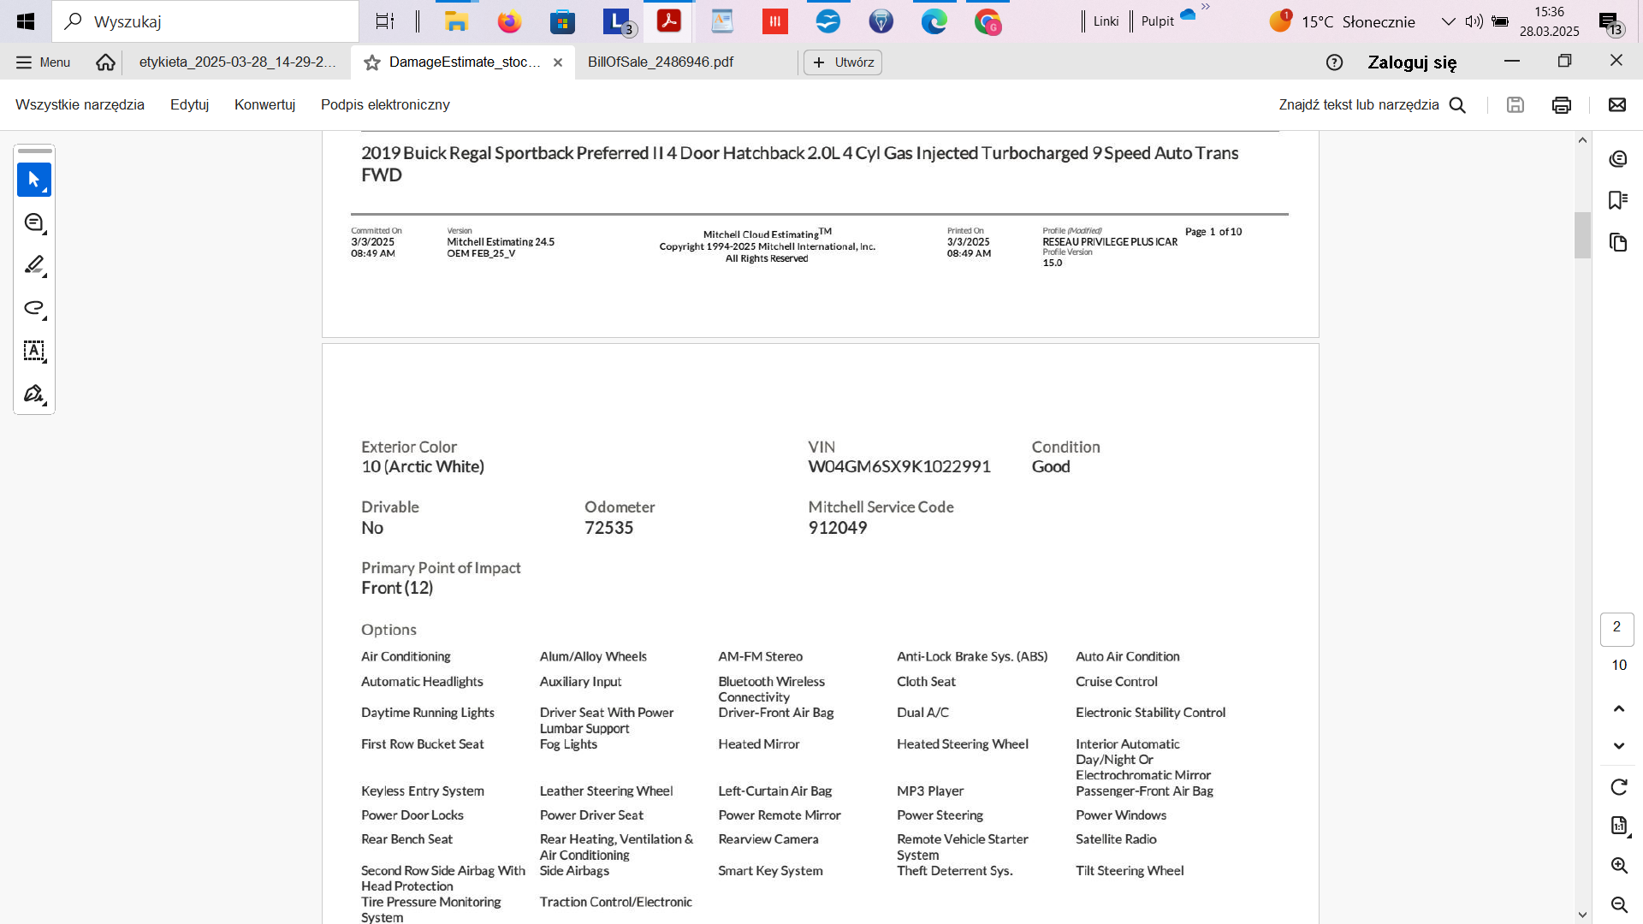This screenshot has width=1643, height=924.
Task: Open Podpis elektroniczny menu
Action: (385, 104)
